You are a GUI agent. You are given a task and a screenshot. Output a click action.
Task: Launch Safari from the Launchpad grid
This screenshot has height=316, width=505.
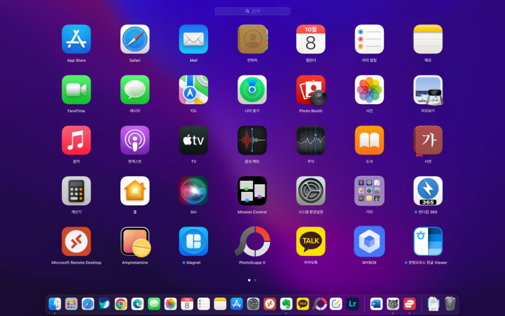(x=135, y=39)
